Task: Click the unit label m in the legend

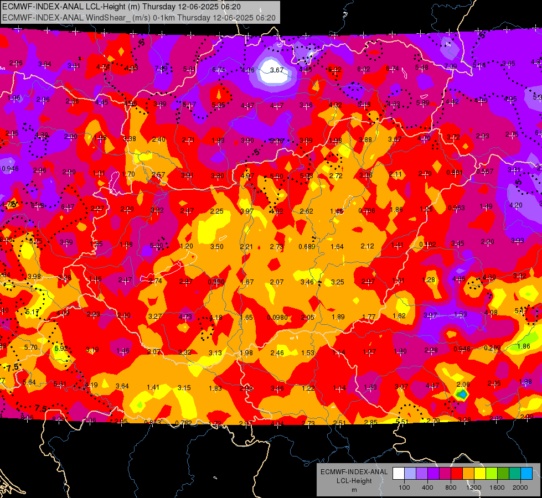Action: tap(354, 490)
